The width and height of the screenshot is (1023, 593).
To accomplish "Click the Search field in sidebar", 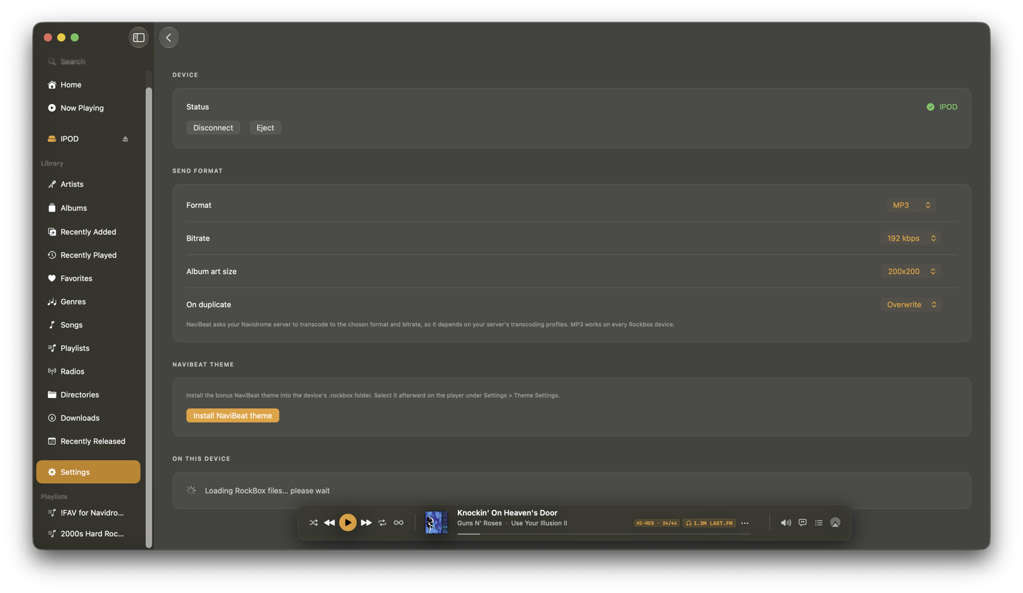I will pos(90,61).
